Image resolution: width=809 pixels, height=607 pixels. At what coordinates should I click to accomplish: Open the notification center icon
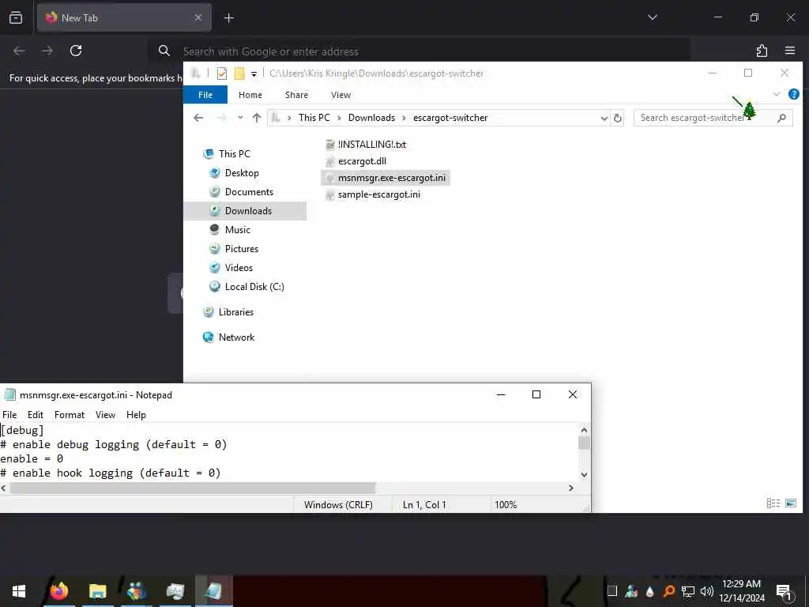point(784,591)
